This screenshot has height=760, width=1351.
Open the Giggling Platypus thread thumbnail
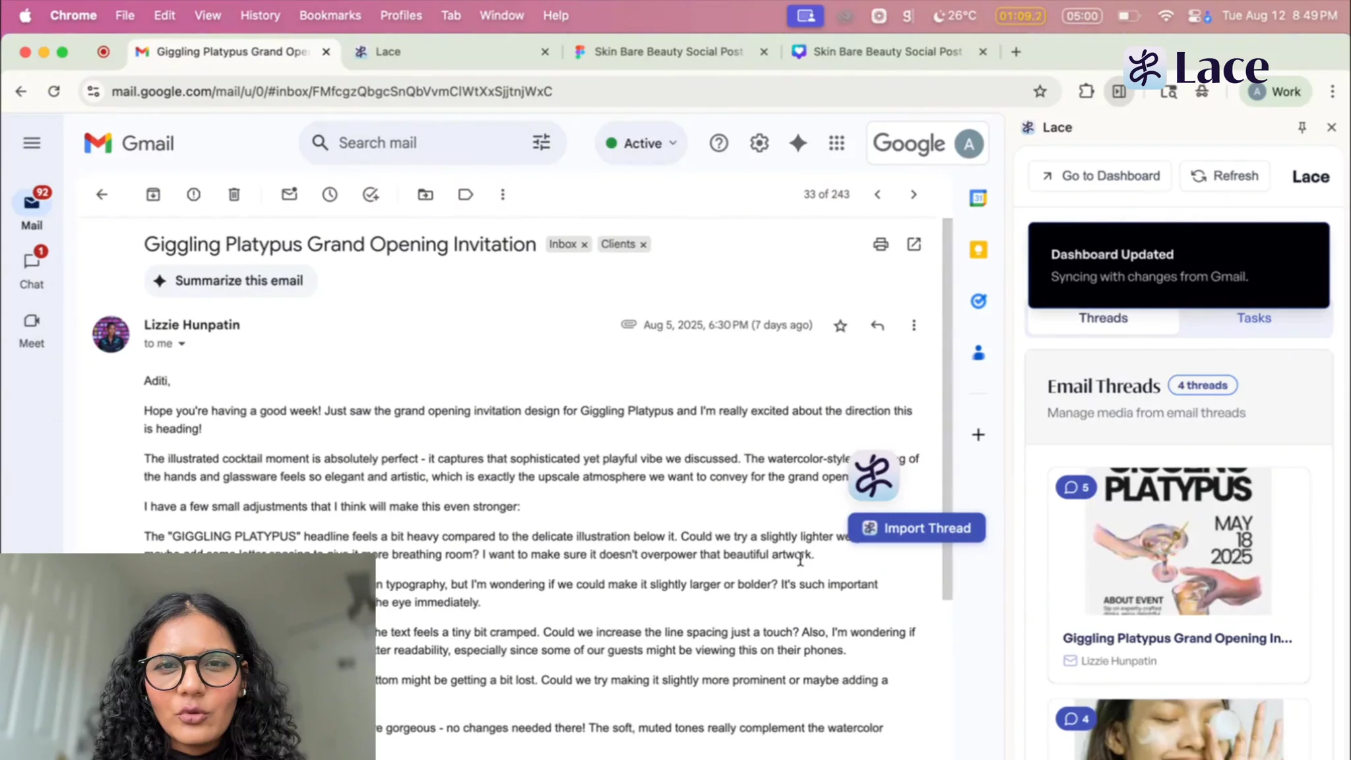1178,541
